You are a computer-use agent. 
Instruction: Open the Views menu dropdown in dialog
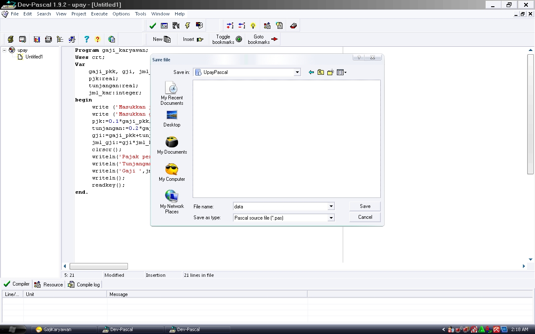pos(342,72)
